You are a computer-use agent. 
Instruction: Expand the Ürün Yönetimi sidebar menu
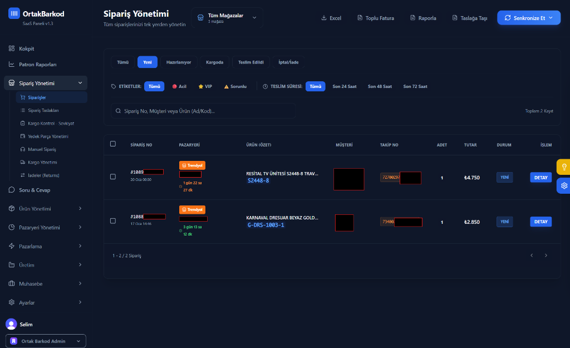point(45,209)
